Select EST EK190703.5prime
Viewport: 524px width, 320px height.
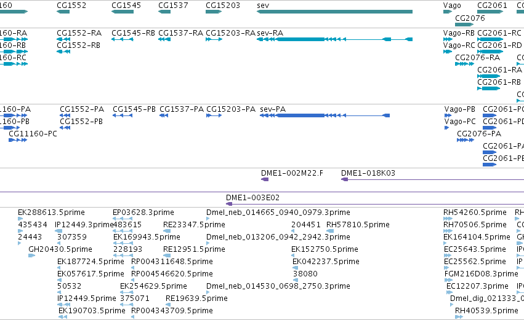[63, 317]
